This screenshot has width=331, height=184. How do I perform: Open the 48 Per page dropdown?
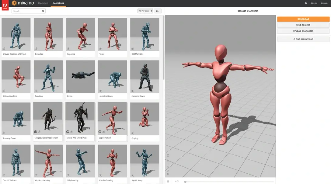145,11
